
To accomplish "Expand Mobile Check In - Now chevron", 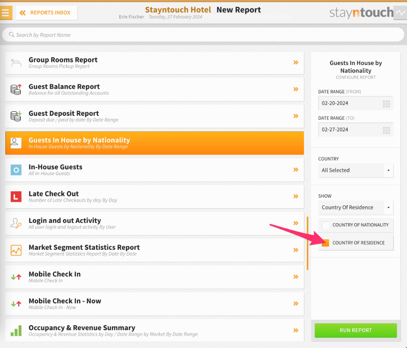I will 296,304.
